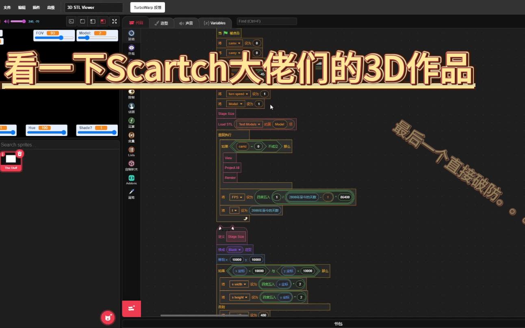Open the 书包 (Backpack) bar
This screenshot has width=525, height=328.
coord(338,323)
